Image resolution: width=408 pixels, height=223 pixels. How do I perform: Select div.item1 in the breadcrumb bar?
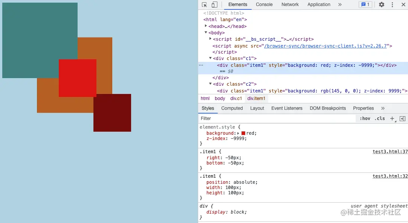coord(256,98)
